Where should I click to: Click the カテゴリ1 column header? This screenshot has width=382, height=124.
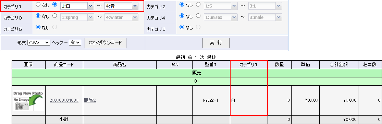249,64
